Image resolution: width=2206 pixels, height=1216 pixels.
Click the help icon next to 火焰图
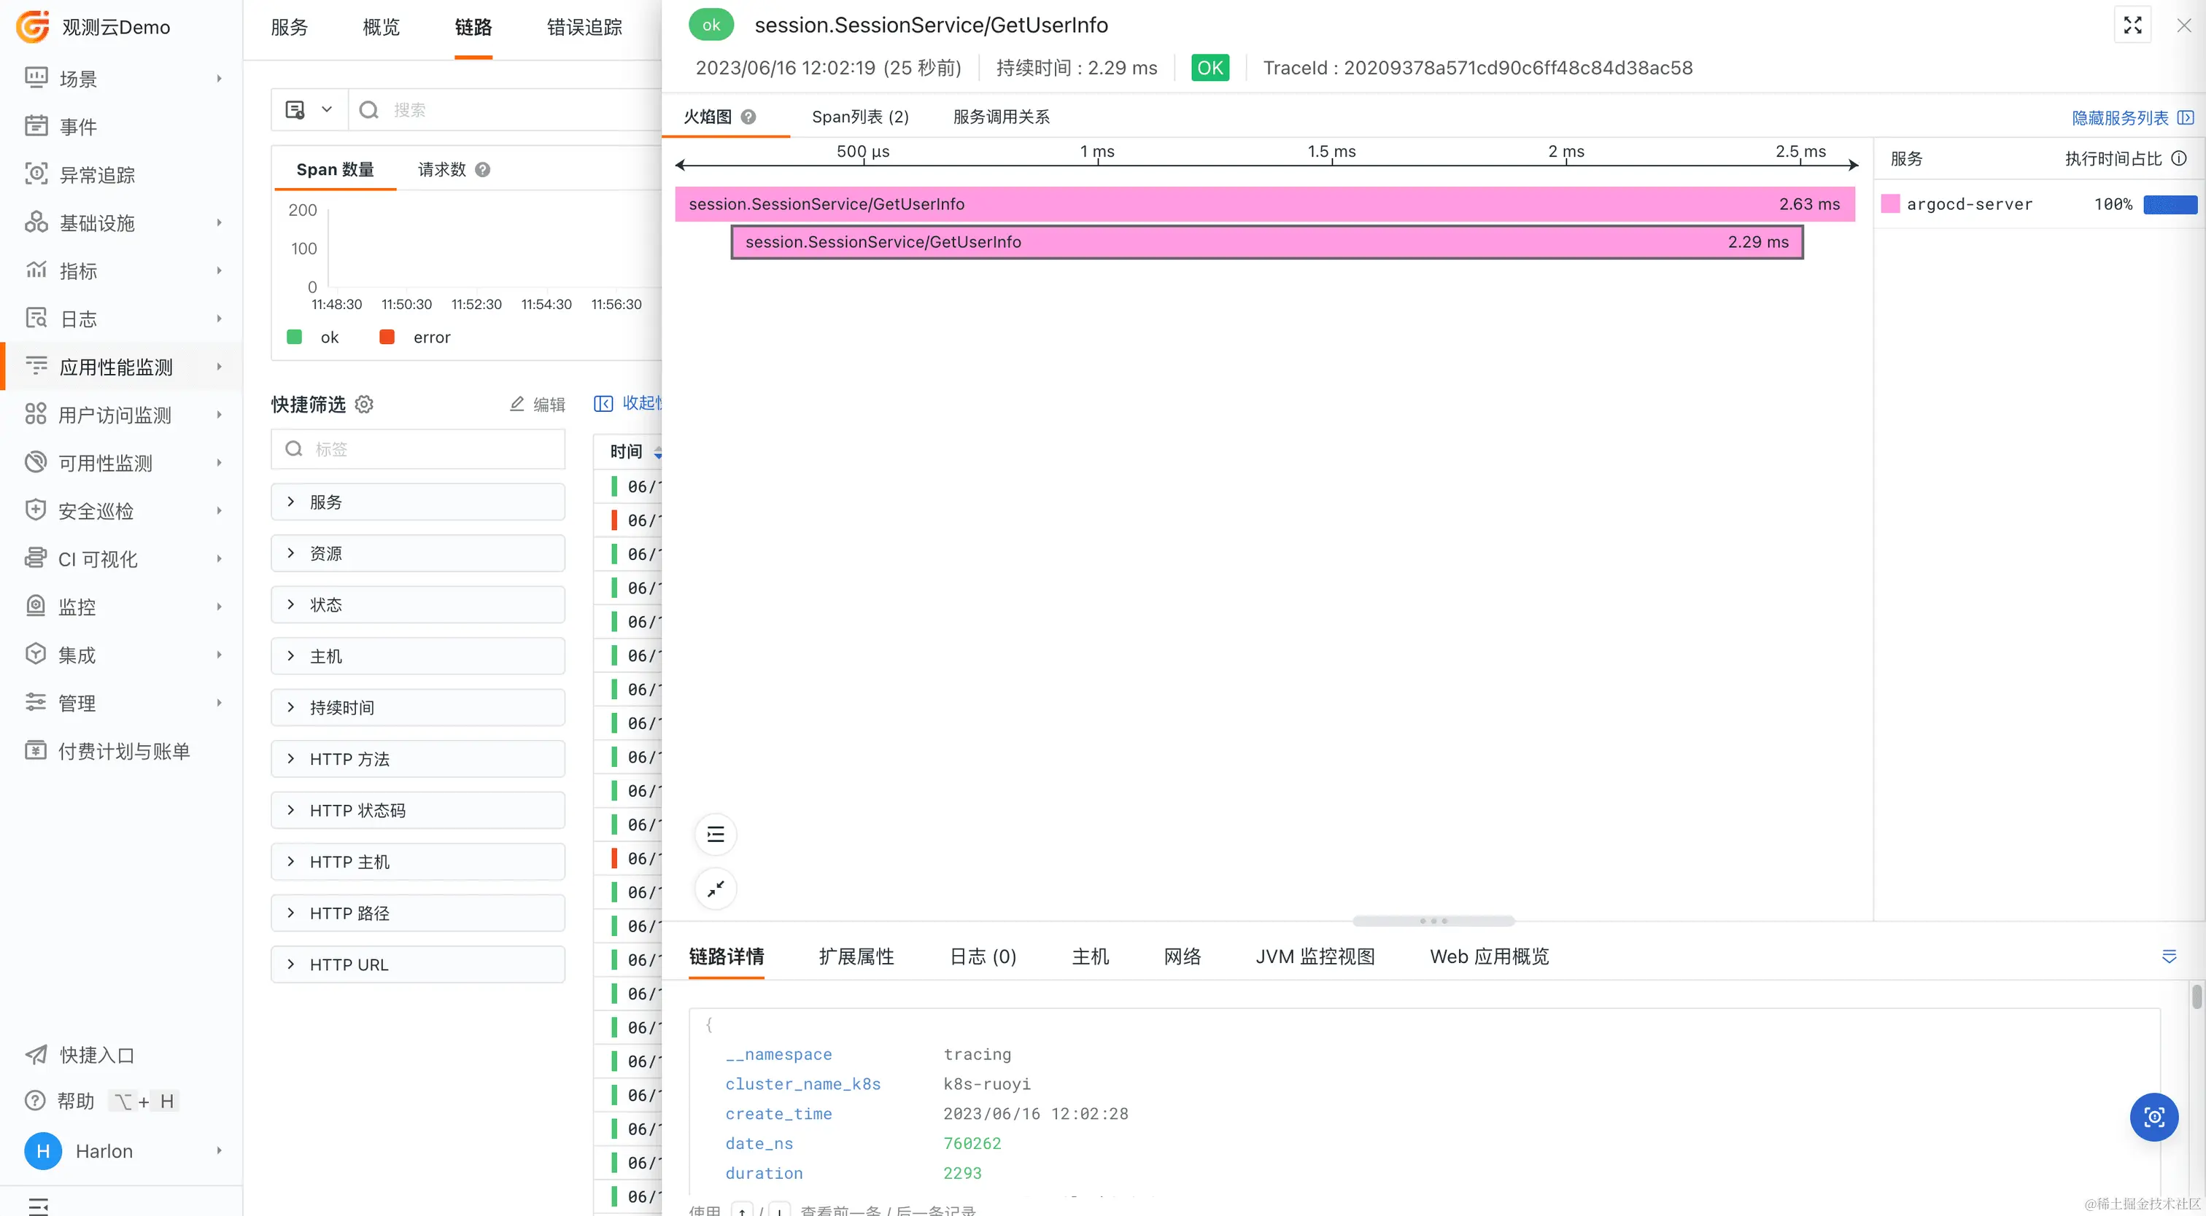pos(748,117)
